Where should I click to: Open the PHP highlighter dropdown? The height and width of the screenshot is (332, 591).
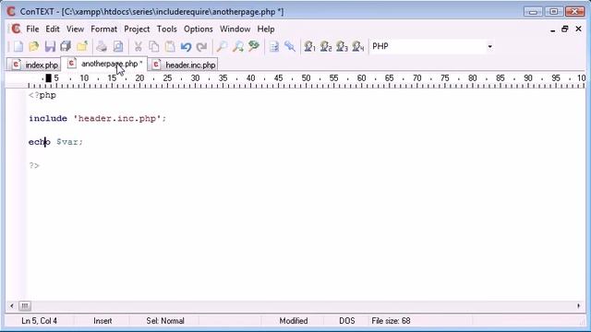click(x=489, y=47)
